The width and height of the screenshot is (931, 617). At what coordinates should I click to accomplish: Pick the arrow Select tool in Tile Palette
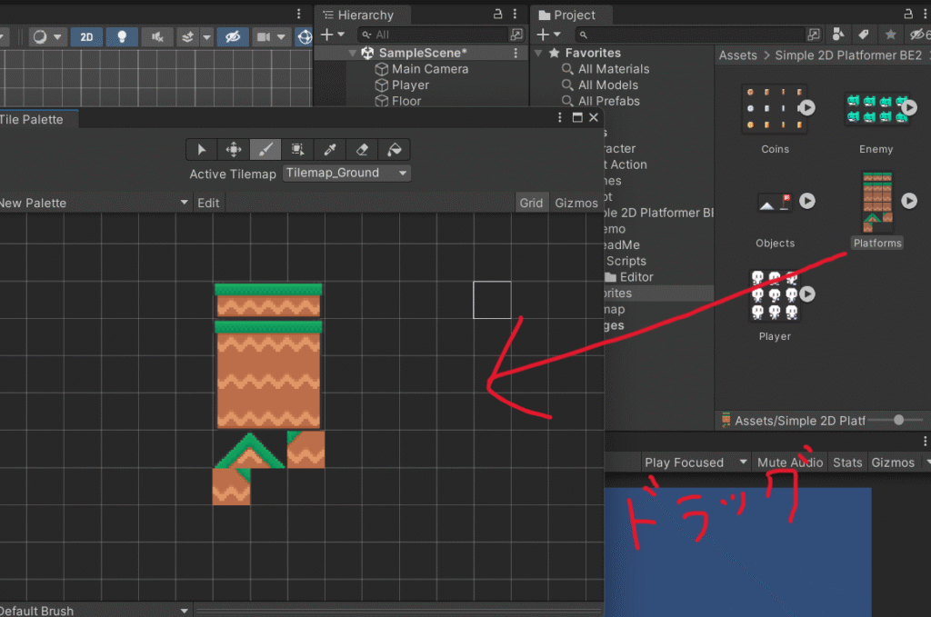coord(202,150)
